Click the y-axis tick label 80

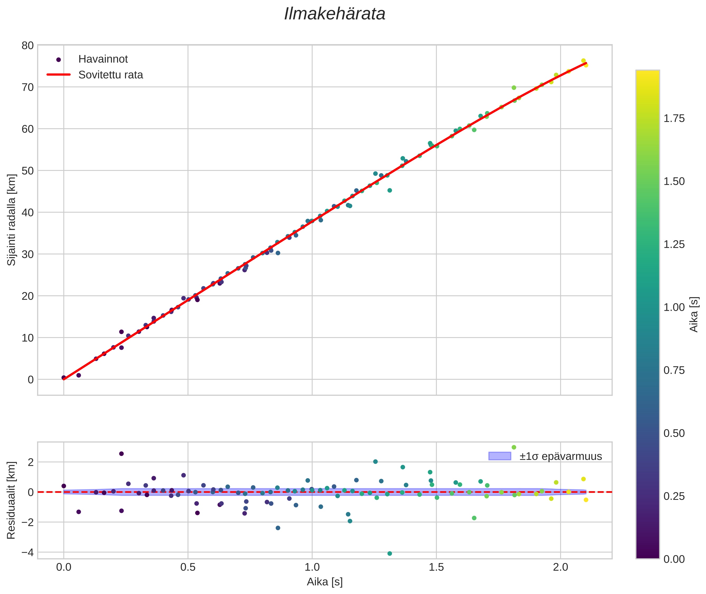click(27, 45)
